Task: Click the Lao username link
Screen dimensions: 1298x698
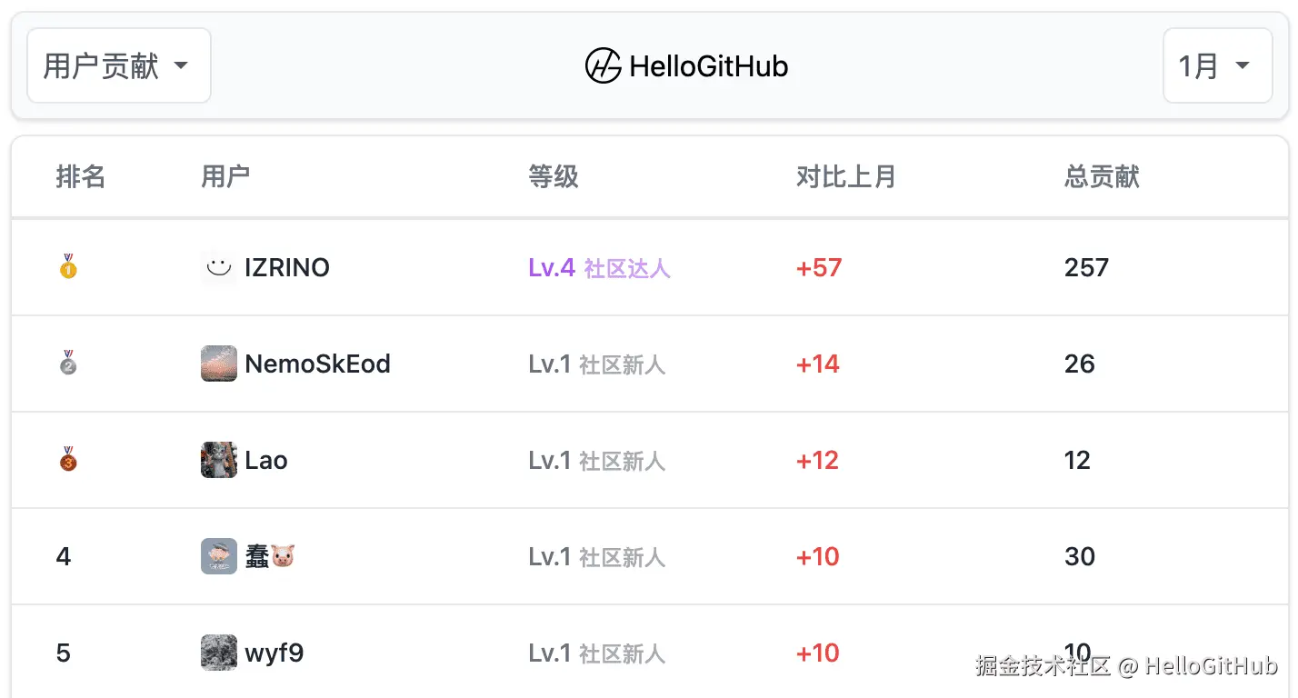Action: click(266, 460)
